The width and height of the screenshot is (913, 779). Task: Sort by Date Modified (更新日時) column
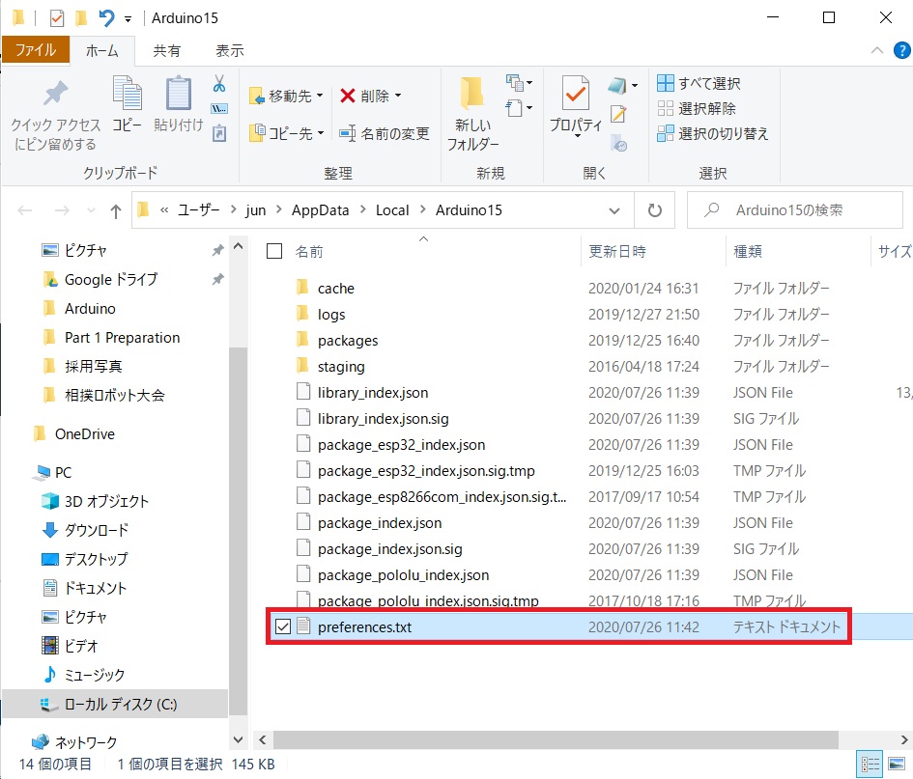tap(617, 251)
